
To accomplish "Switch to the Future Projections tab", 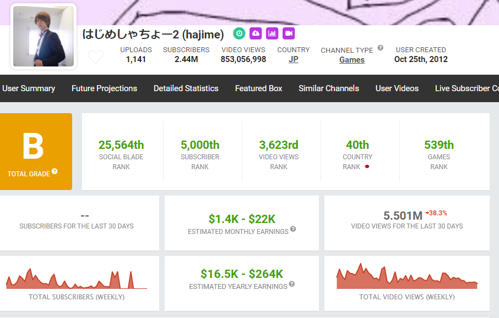I will click(x=104, y=88).
